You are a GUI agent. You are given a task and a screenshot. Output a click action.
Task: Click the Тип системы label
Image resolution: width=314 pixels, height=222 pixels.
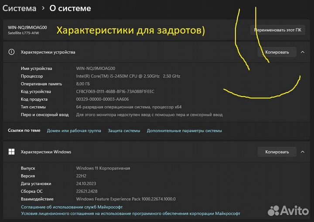[x=33, y=107]
